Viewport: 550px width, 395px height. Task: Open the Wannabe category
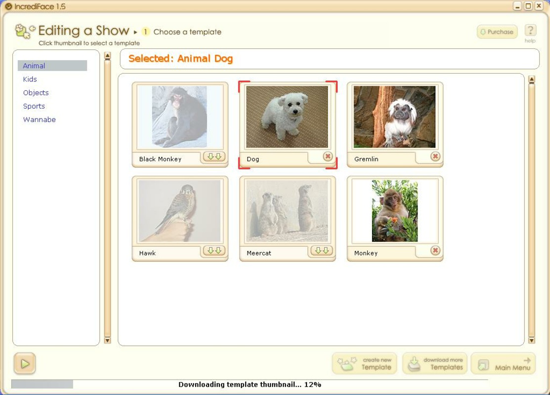coord(39,119)
